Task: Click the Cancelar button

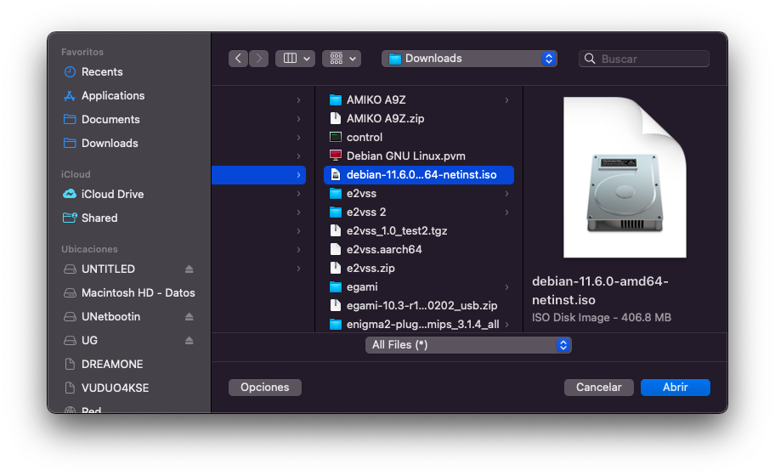Action: pos(598,388)
